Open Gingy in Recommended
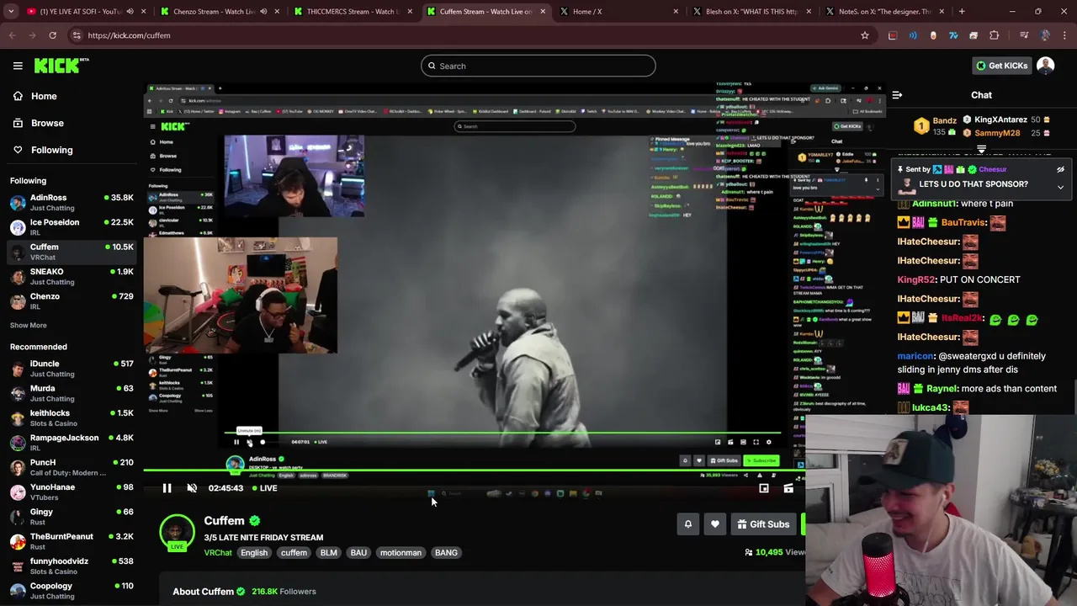The height and width of the screenshot is (606, 1077). coord(72,517)
